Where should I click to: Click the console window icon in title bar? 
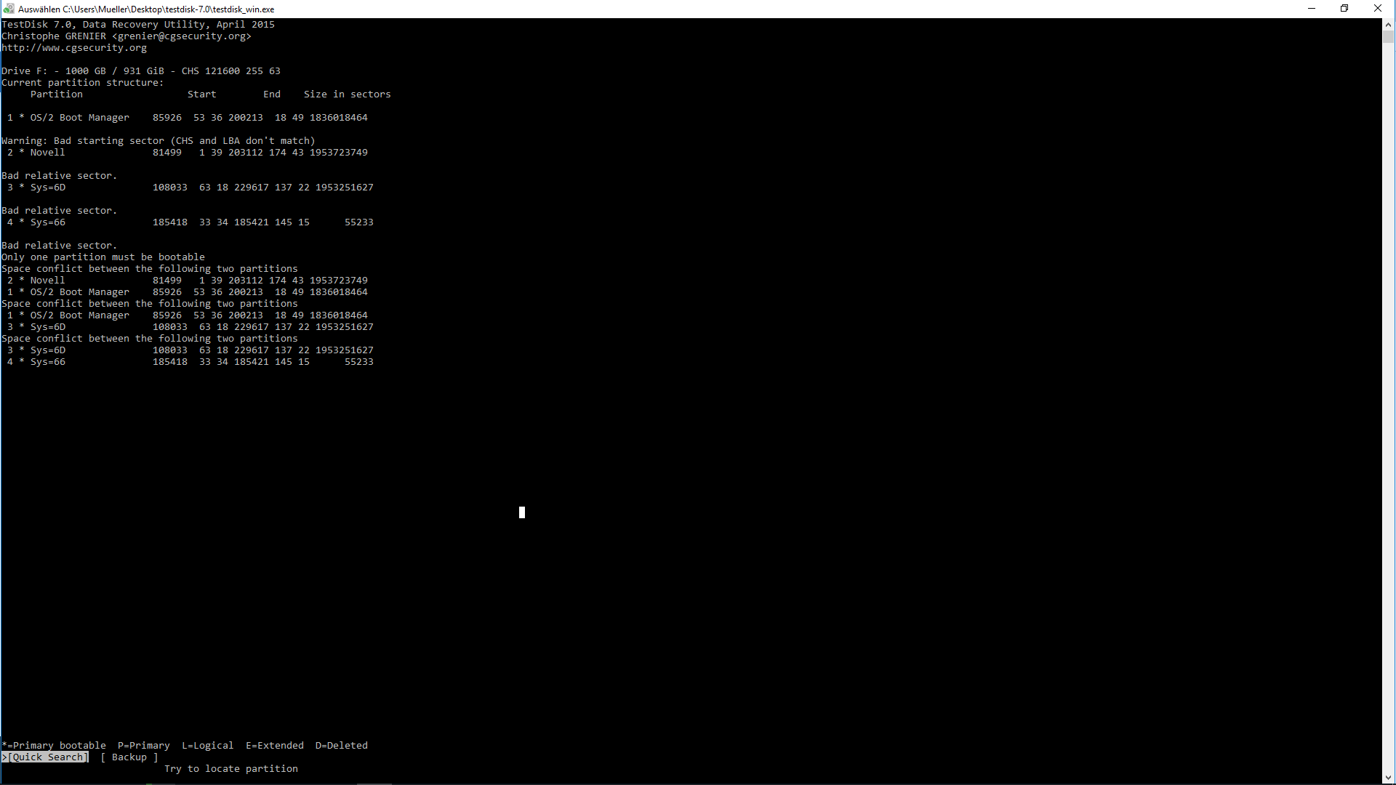point(9,9)
